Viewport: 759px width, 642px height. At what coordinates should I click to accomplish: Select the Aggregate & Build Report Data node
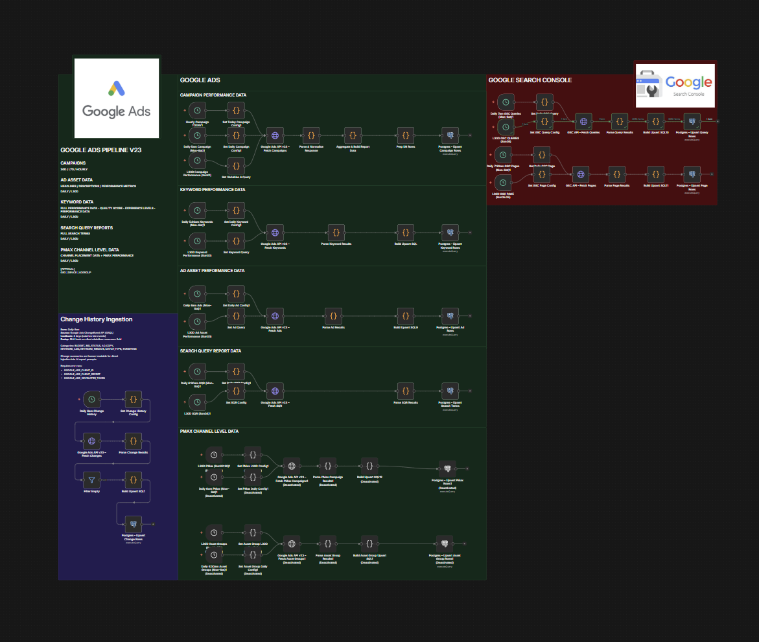(353, 135)
